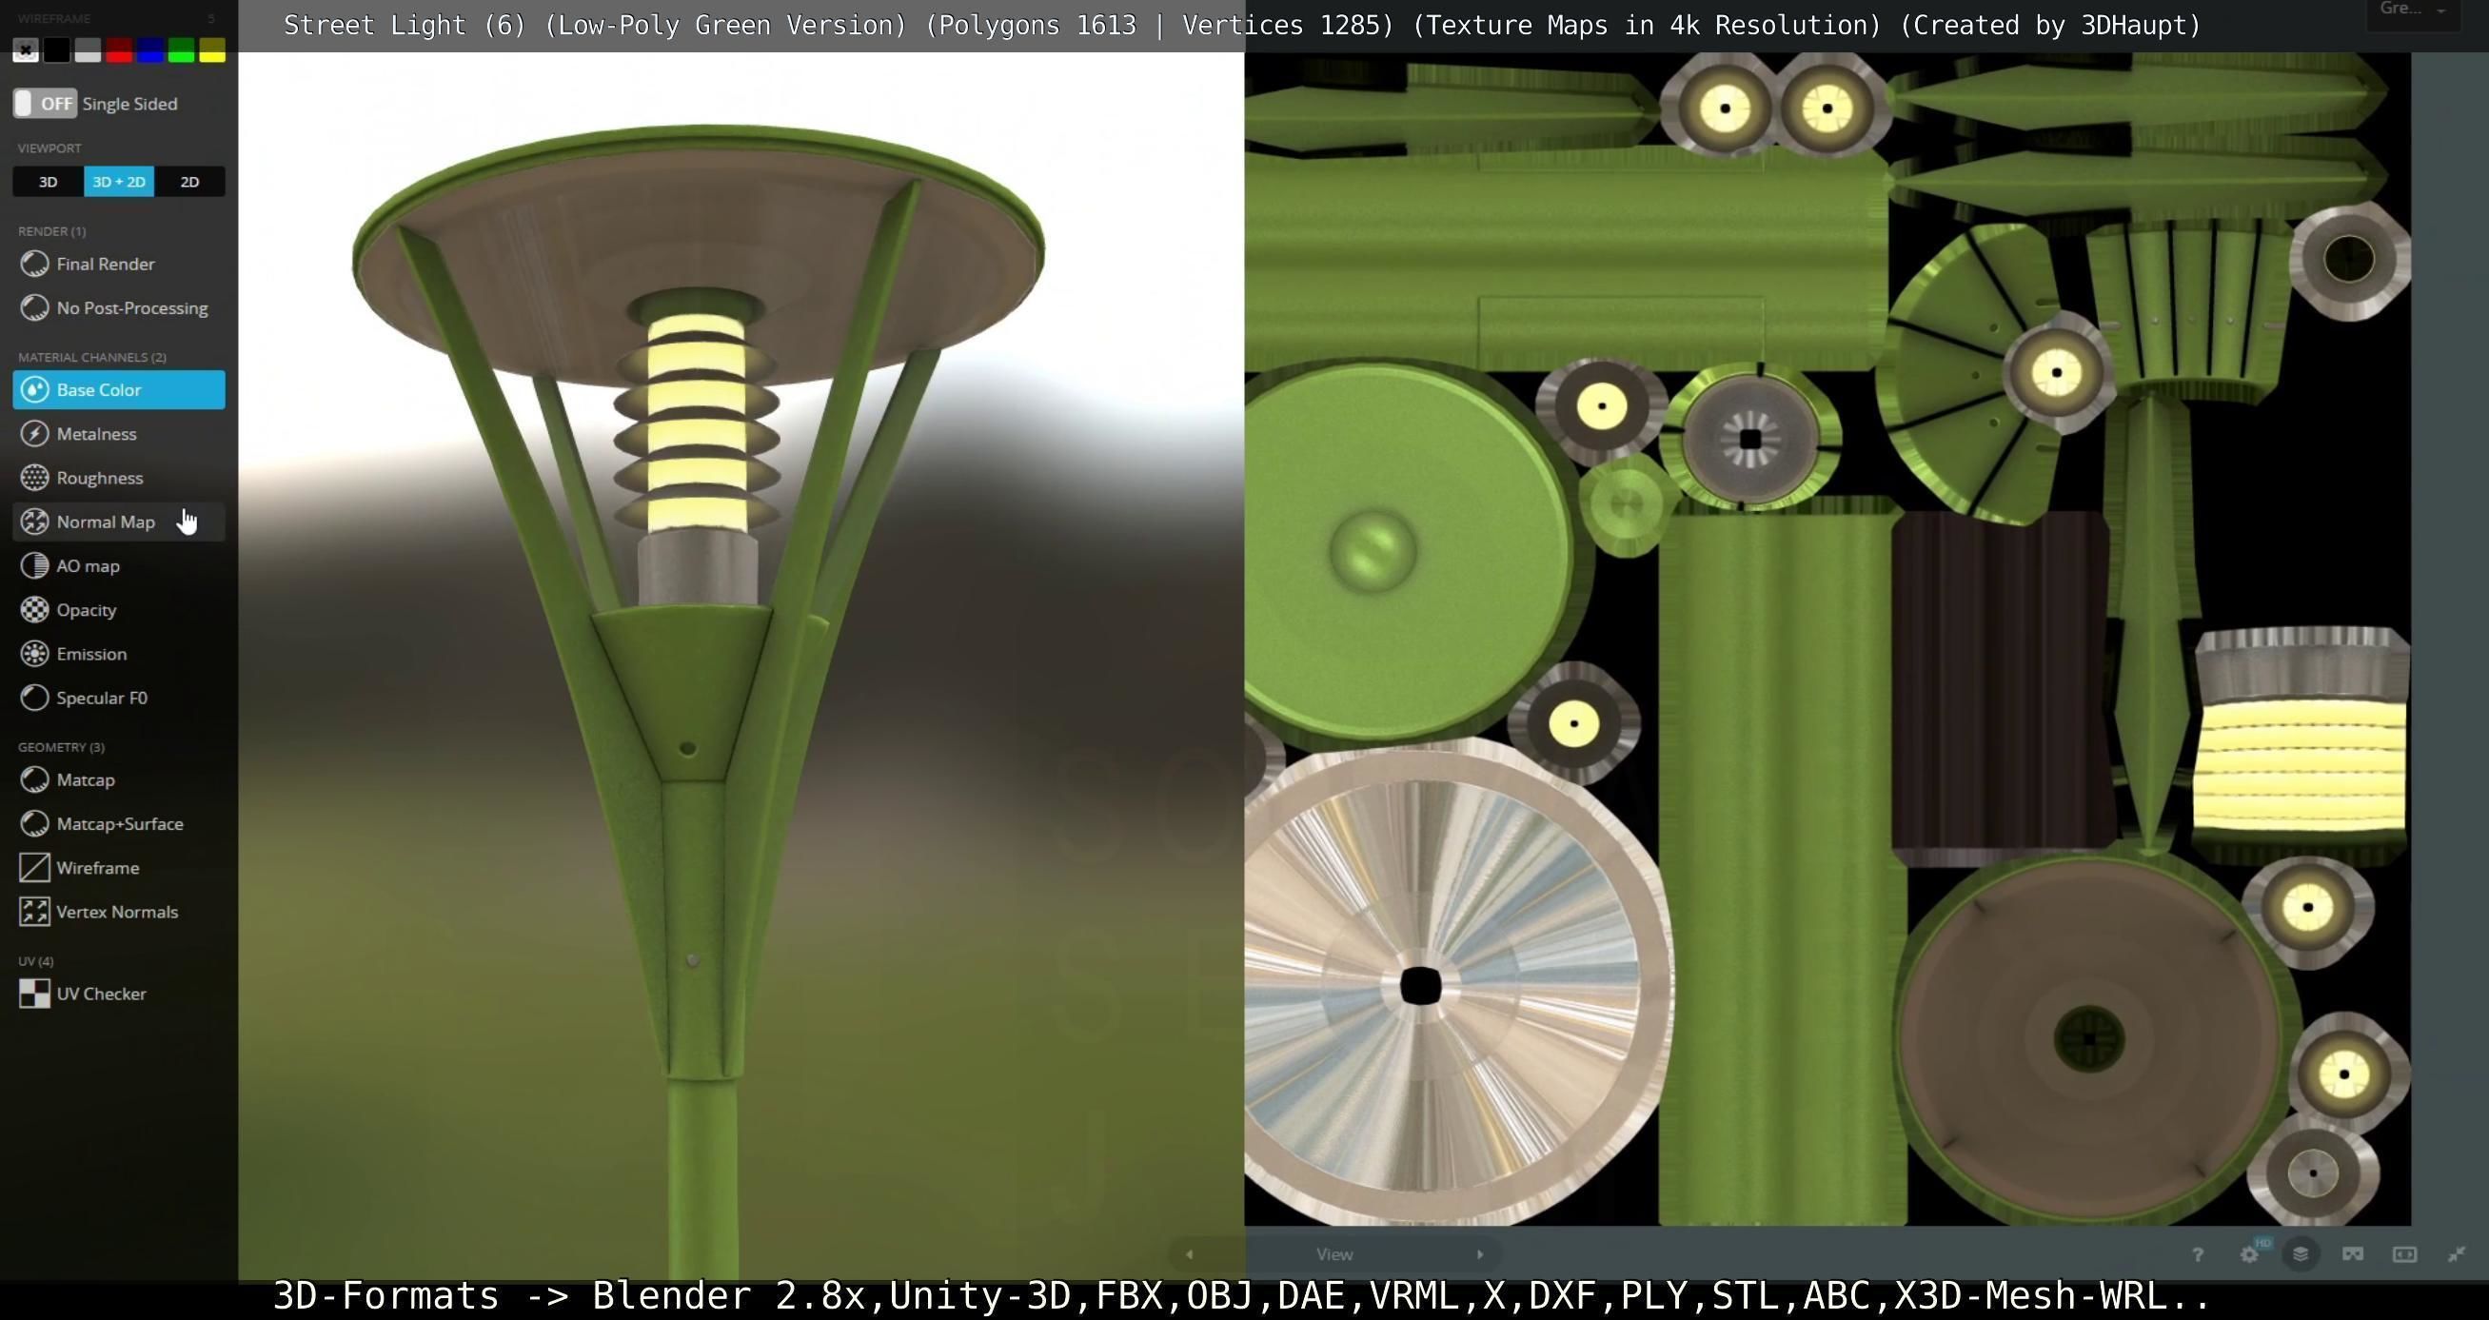Click the No Post-Processing icon
The height and width of the screenshot is (1320, 2489).
tap(35, 307)
